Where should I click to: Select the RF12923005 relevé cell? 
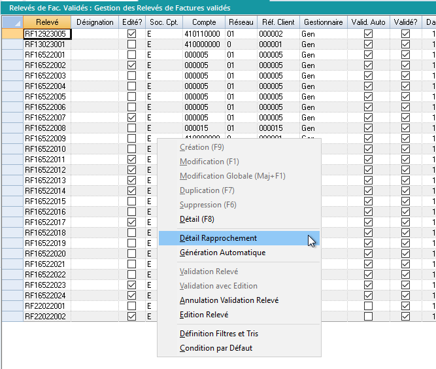[x=46, y=34]
